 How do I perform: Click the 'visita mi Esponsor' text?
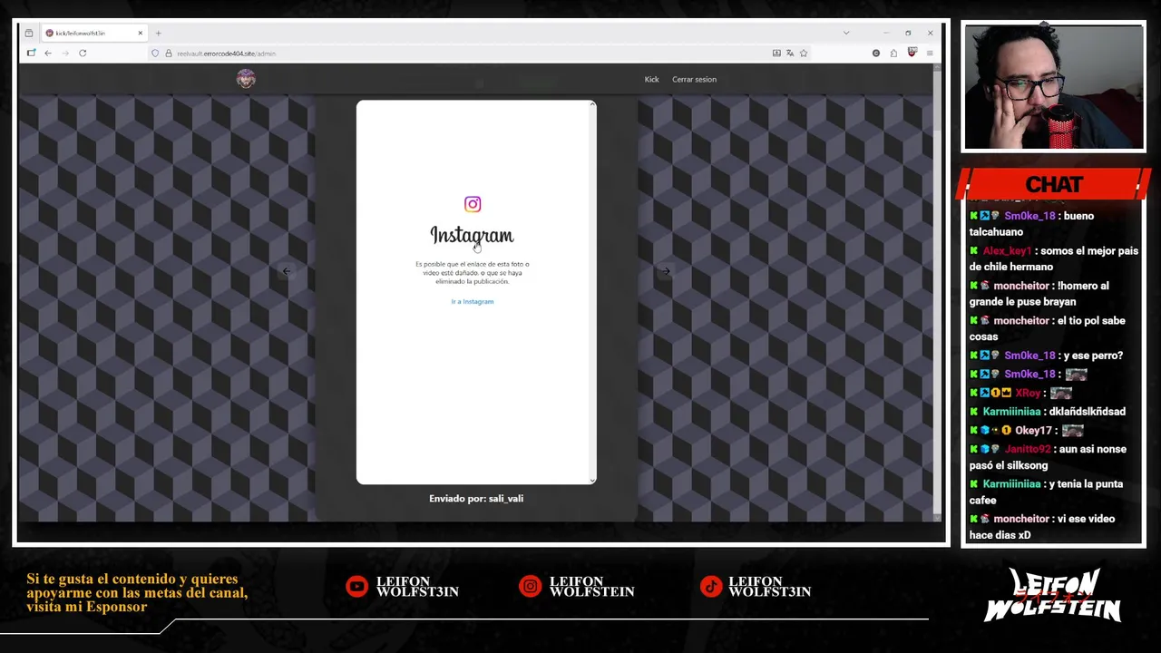click(86, 607)
